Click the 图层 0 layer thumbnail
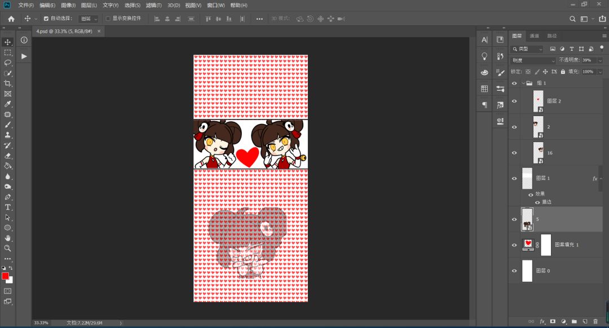 [527, 271]
